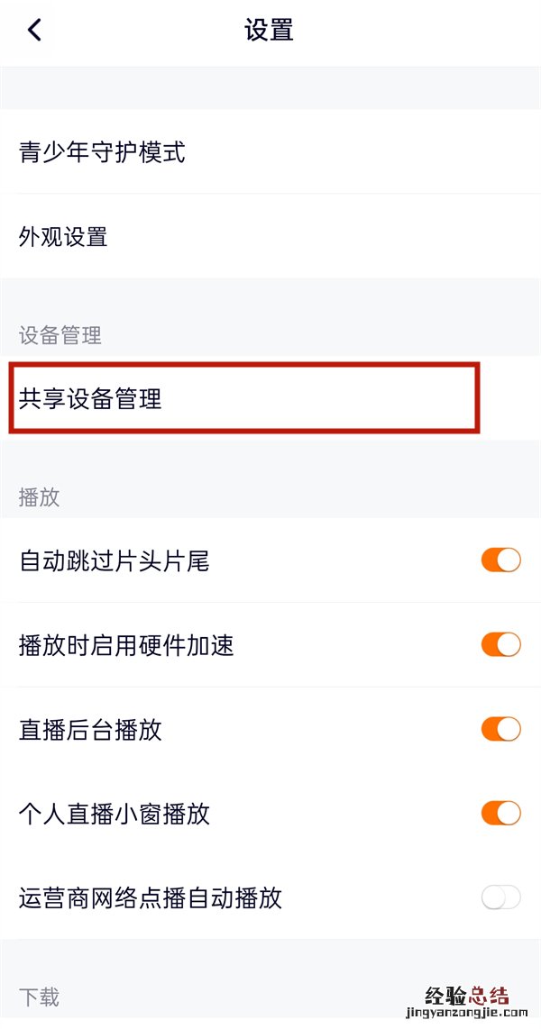This screenshot has width=541, height=1029.
Task: Click the 直播后台播放 label text
Action: pos(90,730)
